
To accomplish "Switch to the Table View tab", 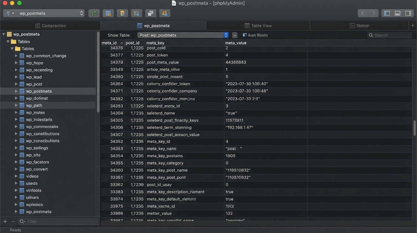I will click(258, 25).
